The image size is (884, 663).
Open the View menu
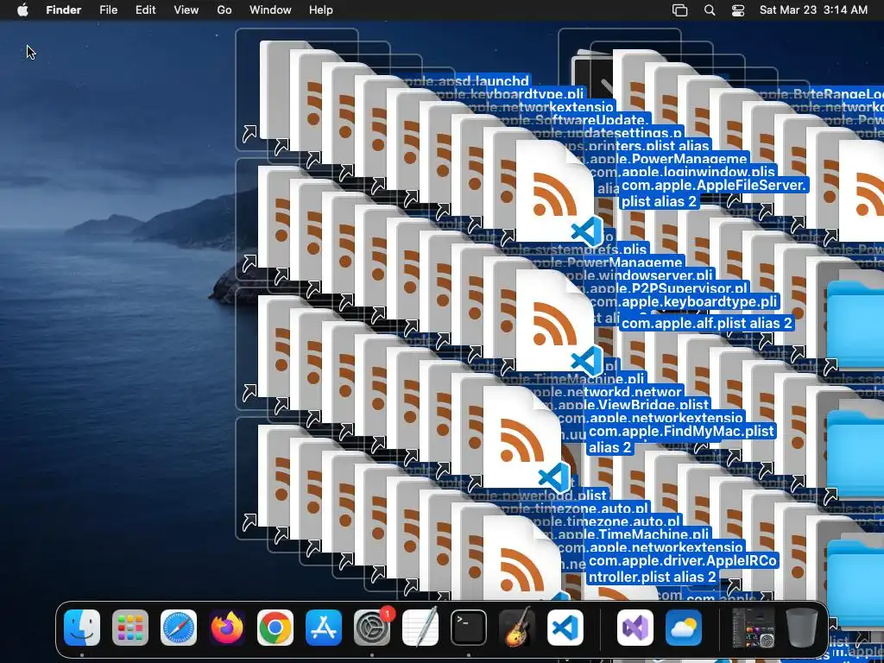point(186,9)
